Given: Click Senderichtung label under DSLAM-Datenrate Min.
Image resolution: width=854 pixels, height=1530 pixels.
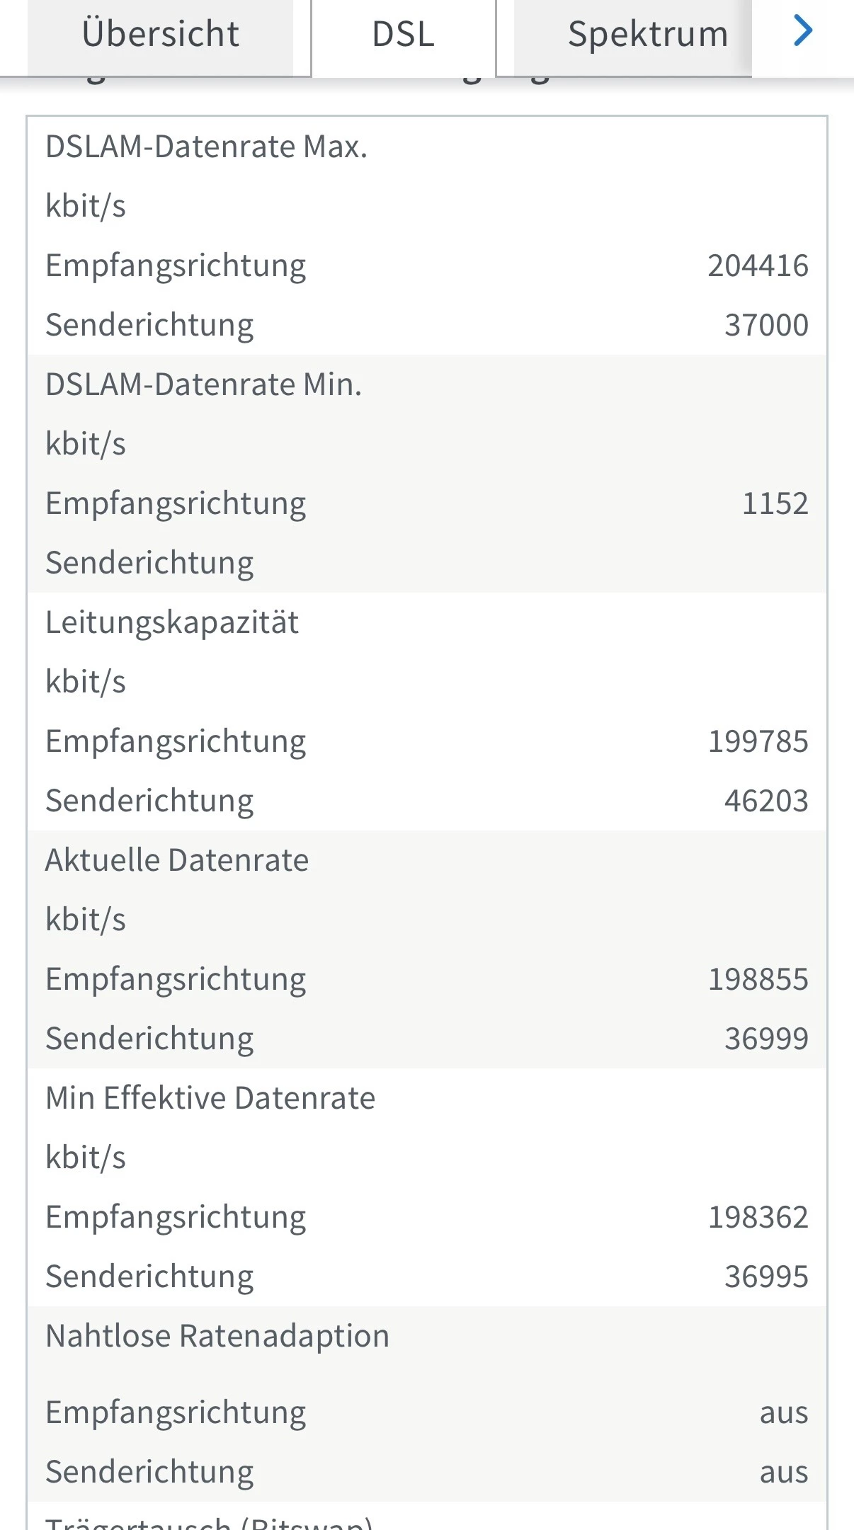Looking at the screenshot, I should [149, 563].
